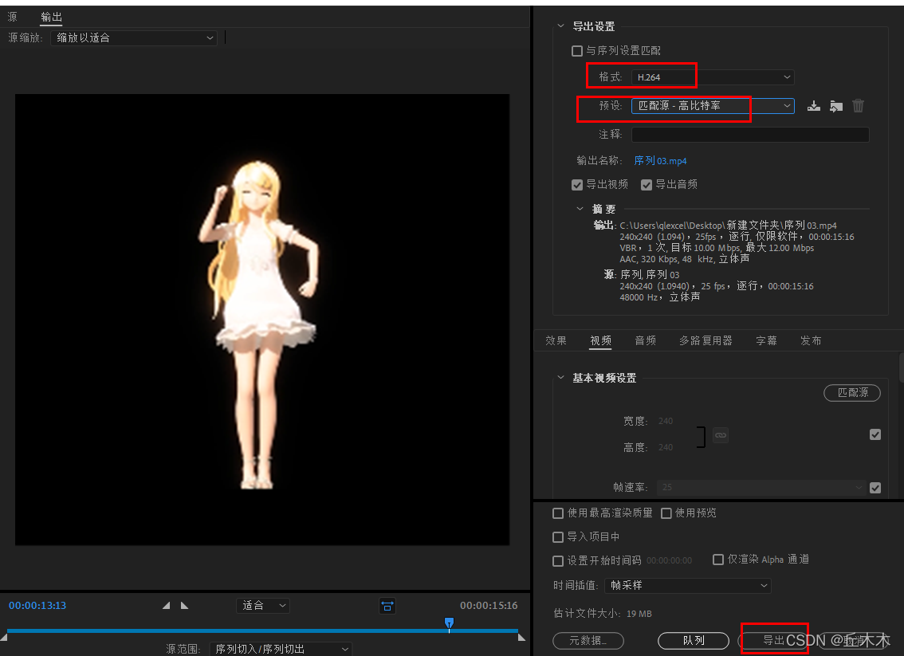
Task: Click the blue preview timeline bar
Action: 262,630
